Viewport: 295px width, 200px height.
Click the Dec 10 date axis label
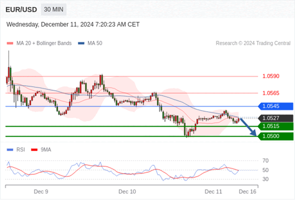click(x=127, y=191)
